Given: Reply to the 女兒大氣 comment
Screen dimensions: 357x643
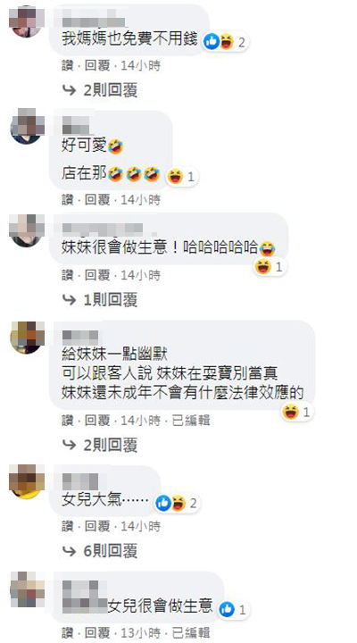Looking at the screenshot, I should pyautogui.click(x=97, y=526).
